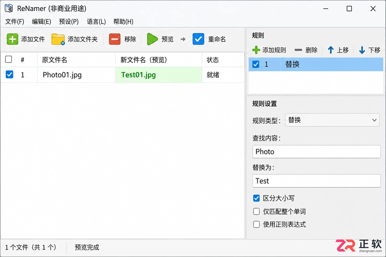Click the ReNamer app icon in title bar
The width and height of the screenshot is (386, 257).
point(9,8)
